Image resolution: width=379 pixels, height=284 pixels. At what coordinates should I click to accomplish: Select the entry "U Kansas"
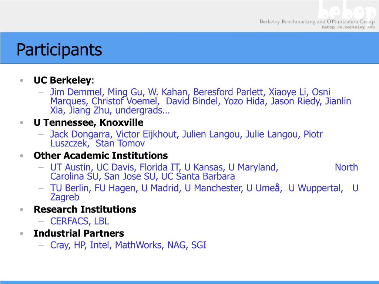click(203, 168)
